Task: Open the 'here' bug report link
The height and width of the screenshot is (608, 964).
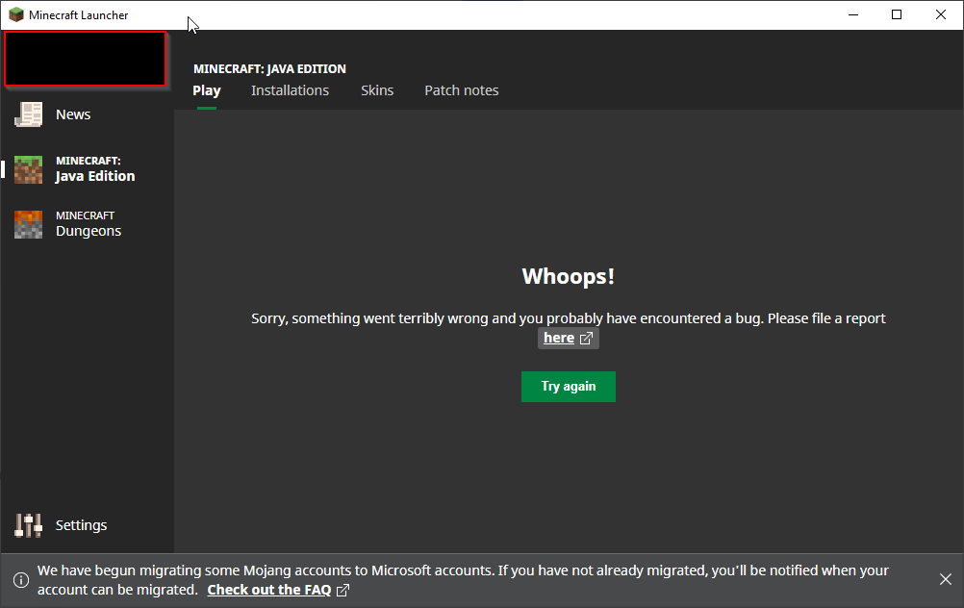Action: [x=568, y=338]
